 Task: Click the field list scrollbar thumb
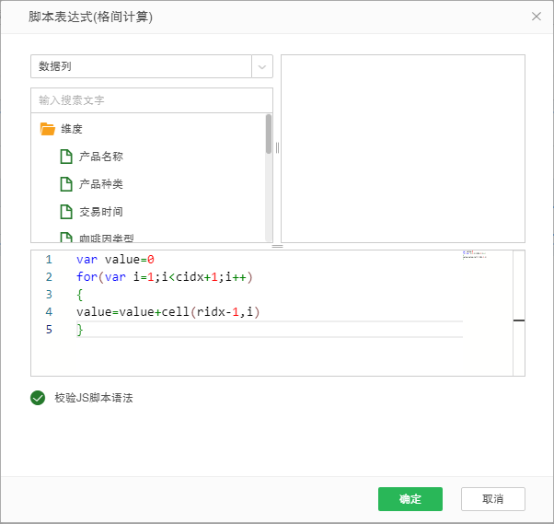[x=269, y=134]
